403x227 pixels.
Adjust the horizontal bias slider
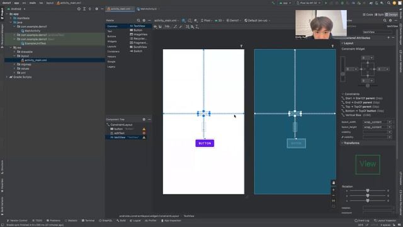[368, 86]
